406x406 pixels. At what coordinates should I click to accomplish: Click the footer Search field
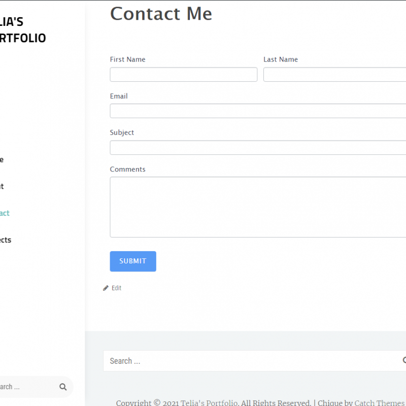pos(228,361)
